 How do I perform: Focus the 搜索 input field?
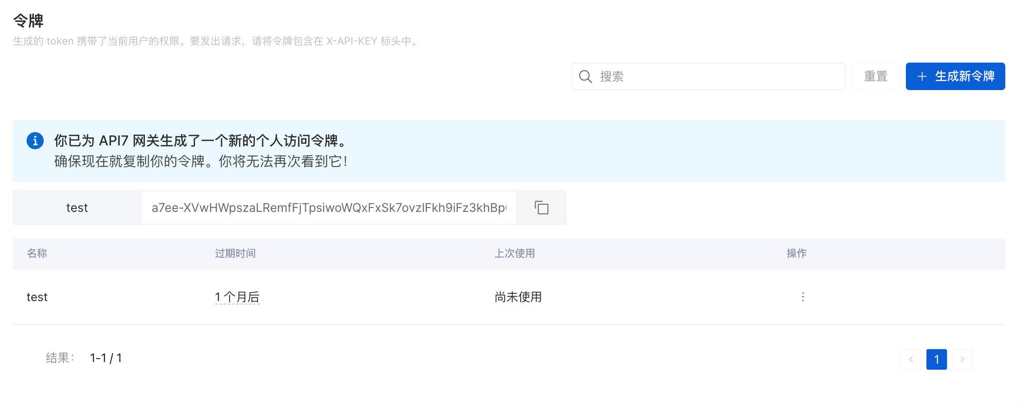708,76
